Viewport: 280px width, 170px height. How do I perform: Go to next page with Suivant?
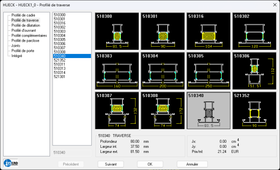(111, 164)
